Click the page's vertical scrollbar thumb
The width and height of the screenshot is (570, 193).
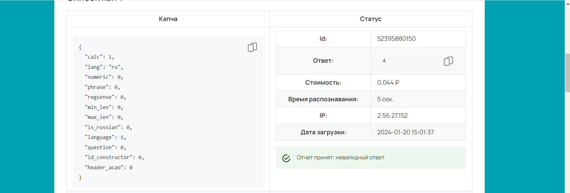tap(567, 73)
